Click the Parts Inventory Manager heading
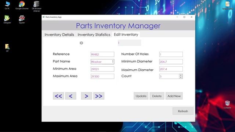The height and width of the screenshot is (132, 235). (x=118, y=26)
